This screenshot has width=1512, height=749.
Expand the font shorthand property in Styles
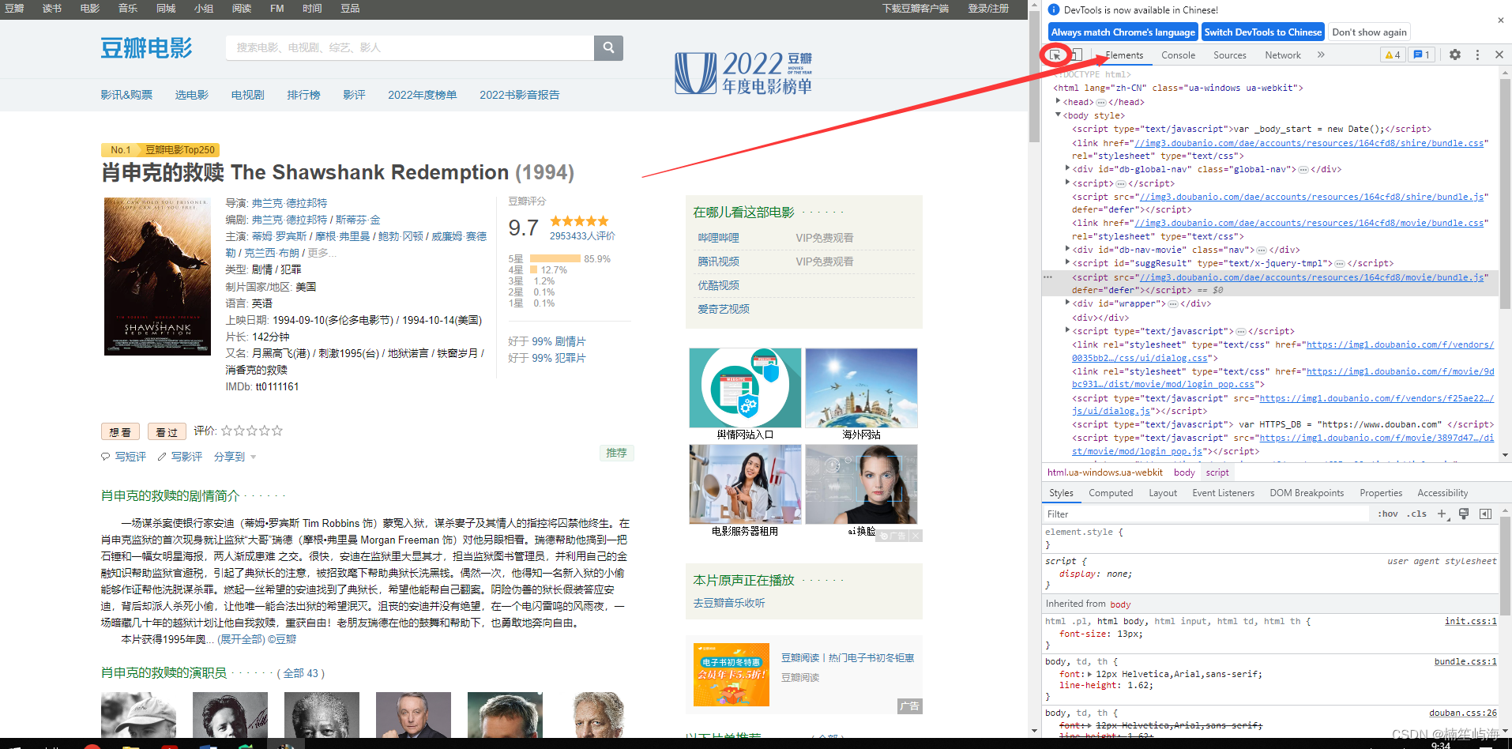[1090, 674]
